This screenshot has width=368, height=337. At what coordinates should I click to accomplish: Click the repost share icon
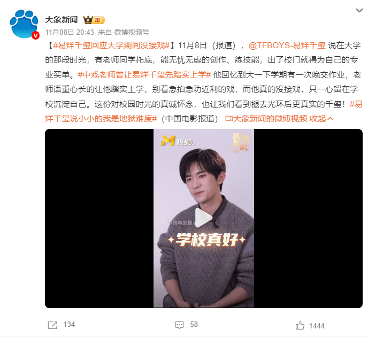click(52, 325)
